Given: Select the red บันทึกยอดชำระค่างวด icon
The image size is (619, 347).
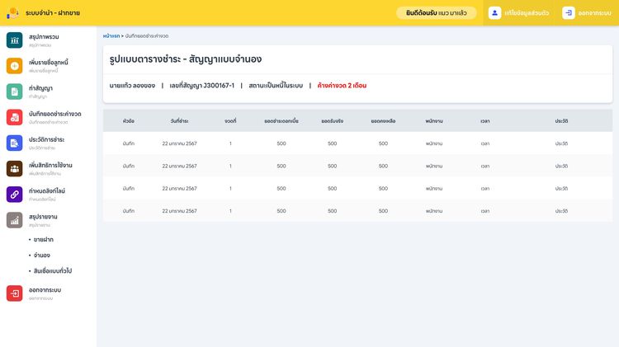Looking at the screenshot, I should 14,117.
